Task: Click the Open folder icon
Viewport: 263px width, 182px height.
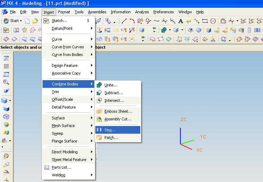Action: click(35, 21)
